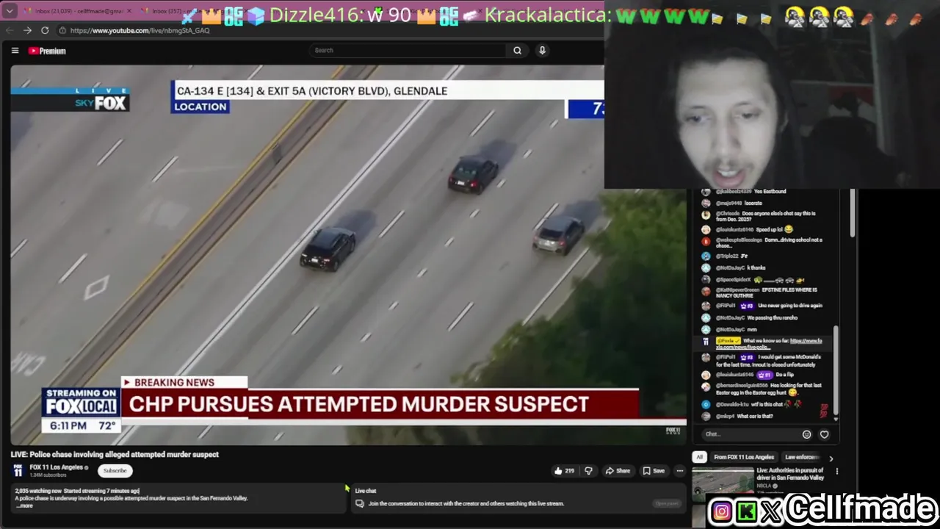Save the video to a playlist
Image resolution: width=940 pixels, height=529 pixels.
coord(654,471)
